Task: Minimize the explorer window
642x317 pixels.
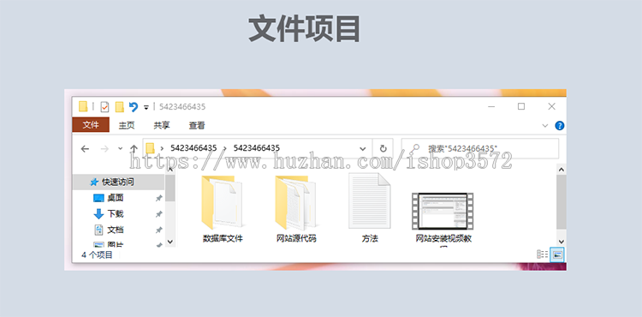Action: point(491,106)
